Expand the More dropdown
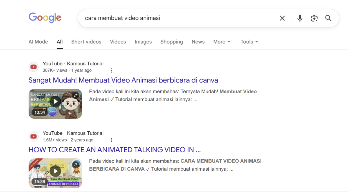Screen dimensions: 348x192 222,42
